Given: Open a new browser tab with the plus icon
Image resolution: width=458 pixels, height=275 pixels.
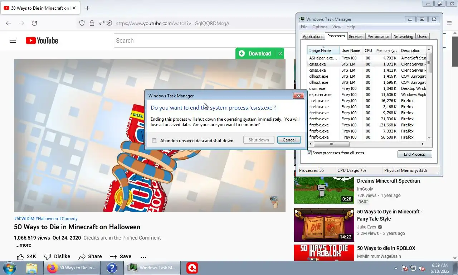Looking at the screenshot, I should (87, 8).
